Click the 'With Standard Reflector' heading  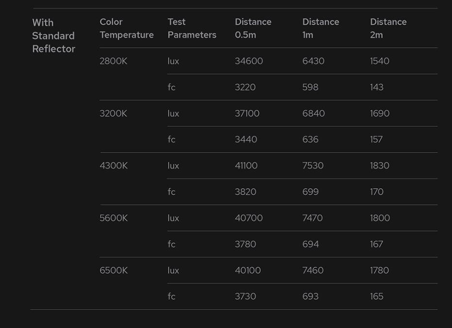coord(54,36)
